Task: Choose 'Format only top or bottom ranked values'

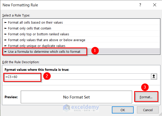Action: pyautogui.click(x=38, y=34)
